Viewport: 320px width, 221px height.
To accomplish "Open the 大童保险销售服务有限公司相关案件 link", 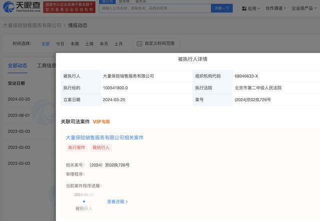I will click(x=104, y=137).
